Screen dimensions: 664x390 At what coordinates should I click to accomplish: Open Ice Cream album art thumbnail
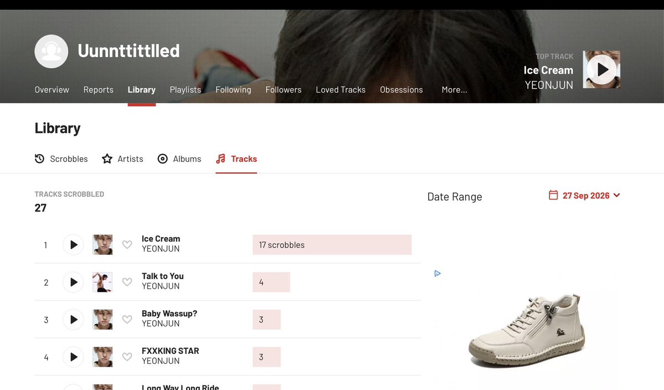coord(102,245)
